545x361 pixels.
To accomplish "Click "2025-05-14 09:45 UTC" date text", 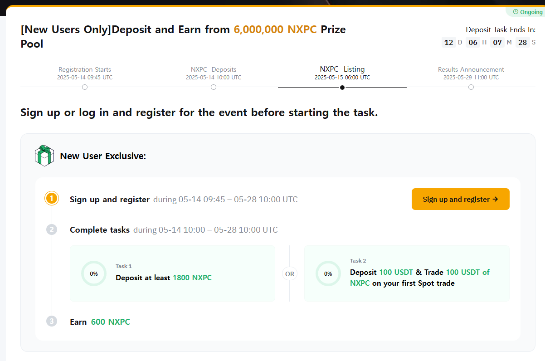I will pos(85,78).
